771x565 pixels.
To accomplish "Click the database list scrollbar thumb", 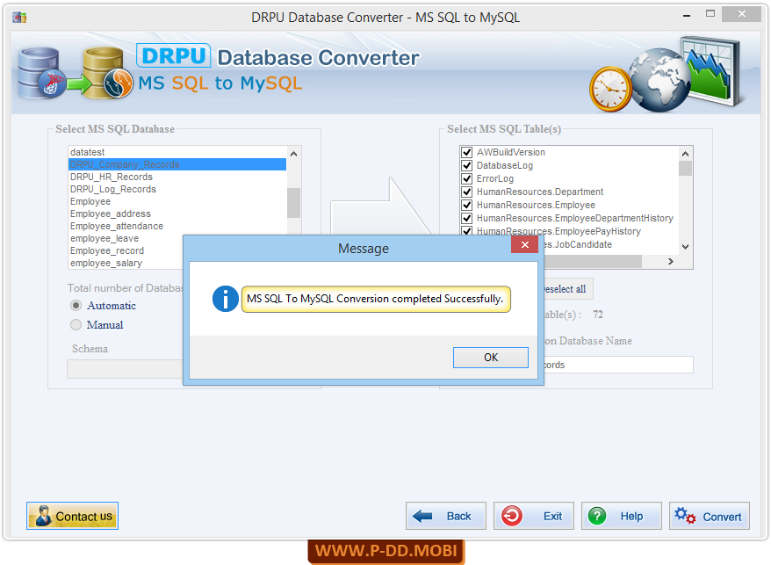I will (293, 202).
